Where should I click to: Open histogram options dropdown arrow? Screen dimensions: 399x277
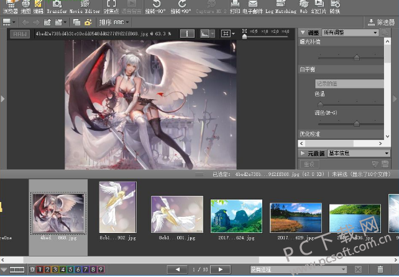(x=213, y=33)
